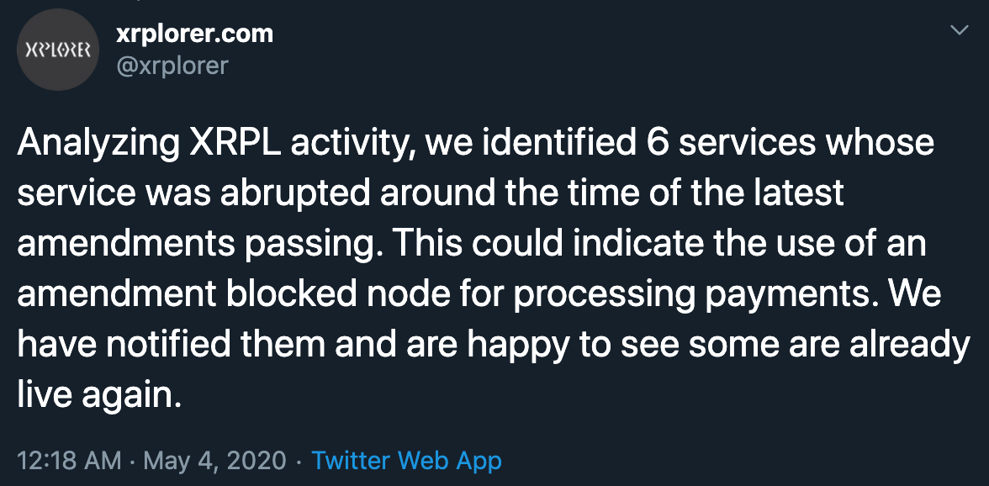
Task: Click the word amendments in the text
Action: coord(126,244)
